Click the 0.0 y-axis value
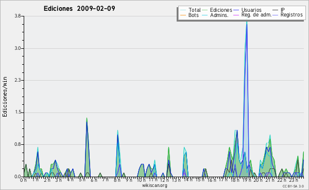 point(18,177)
